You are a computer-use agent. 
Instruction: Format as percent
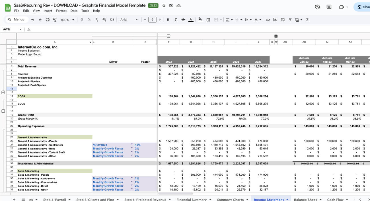point(89,20)
